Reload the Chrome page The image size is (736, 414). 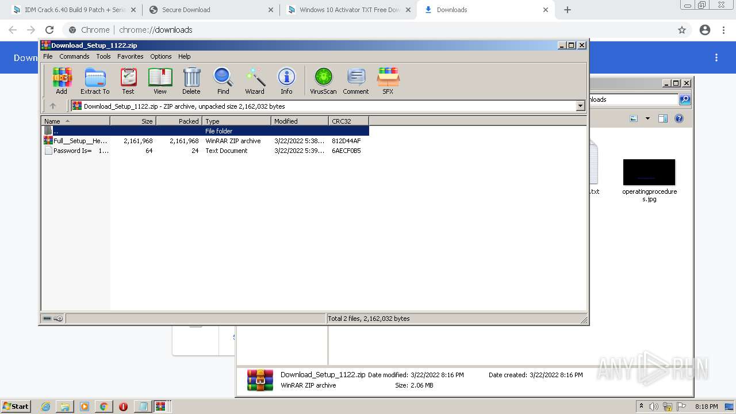click(x=49, y=30)
